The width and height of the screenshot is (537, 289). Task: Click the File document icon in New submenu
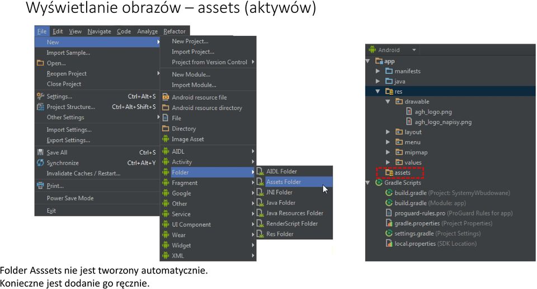pos(166,118)
